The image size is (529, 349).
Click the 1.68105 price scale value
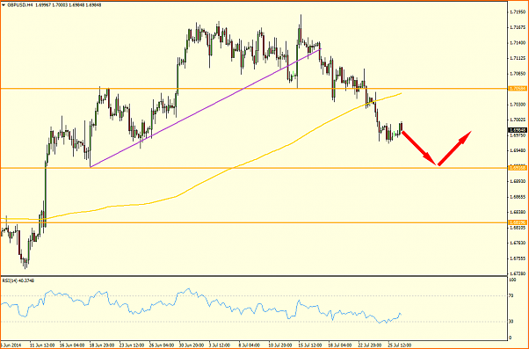point(518,228)
